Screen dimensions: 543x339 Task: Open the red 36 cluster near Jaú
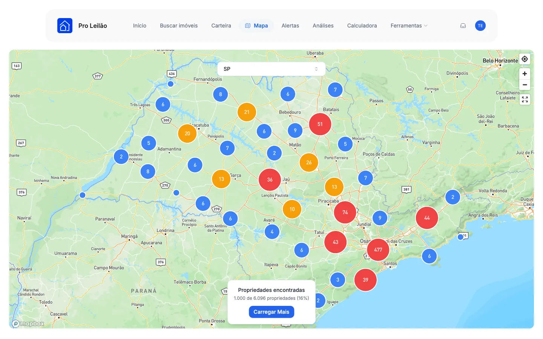270,180
